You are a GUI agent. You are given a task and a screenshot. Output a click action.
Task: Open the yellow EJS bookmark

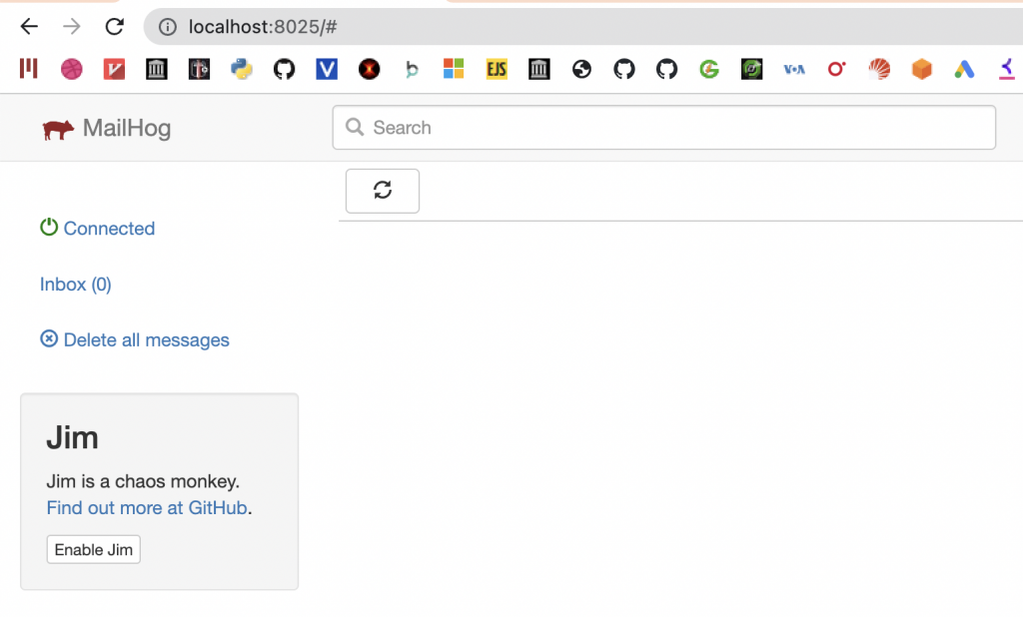click(497, 69)
